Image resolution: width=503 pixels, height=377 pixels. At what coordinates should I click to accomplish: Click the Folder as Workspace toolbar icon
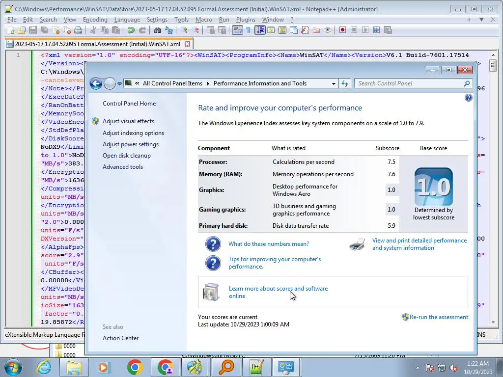[x=316, y=30]
